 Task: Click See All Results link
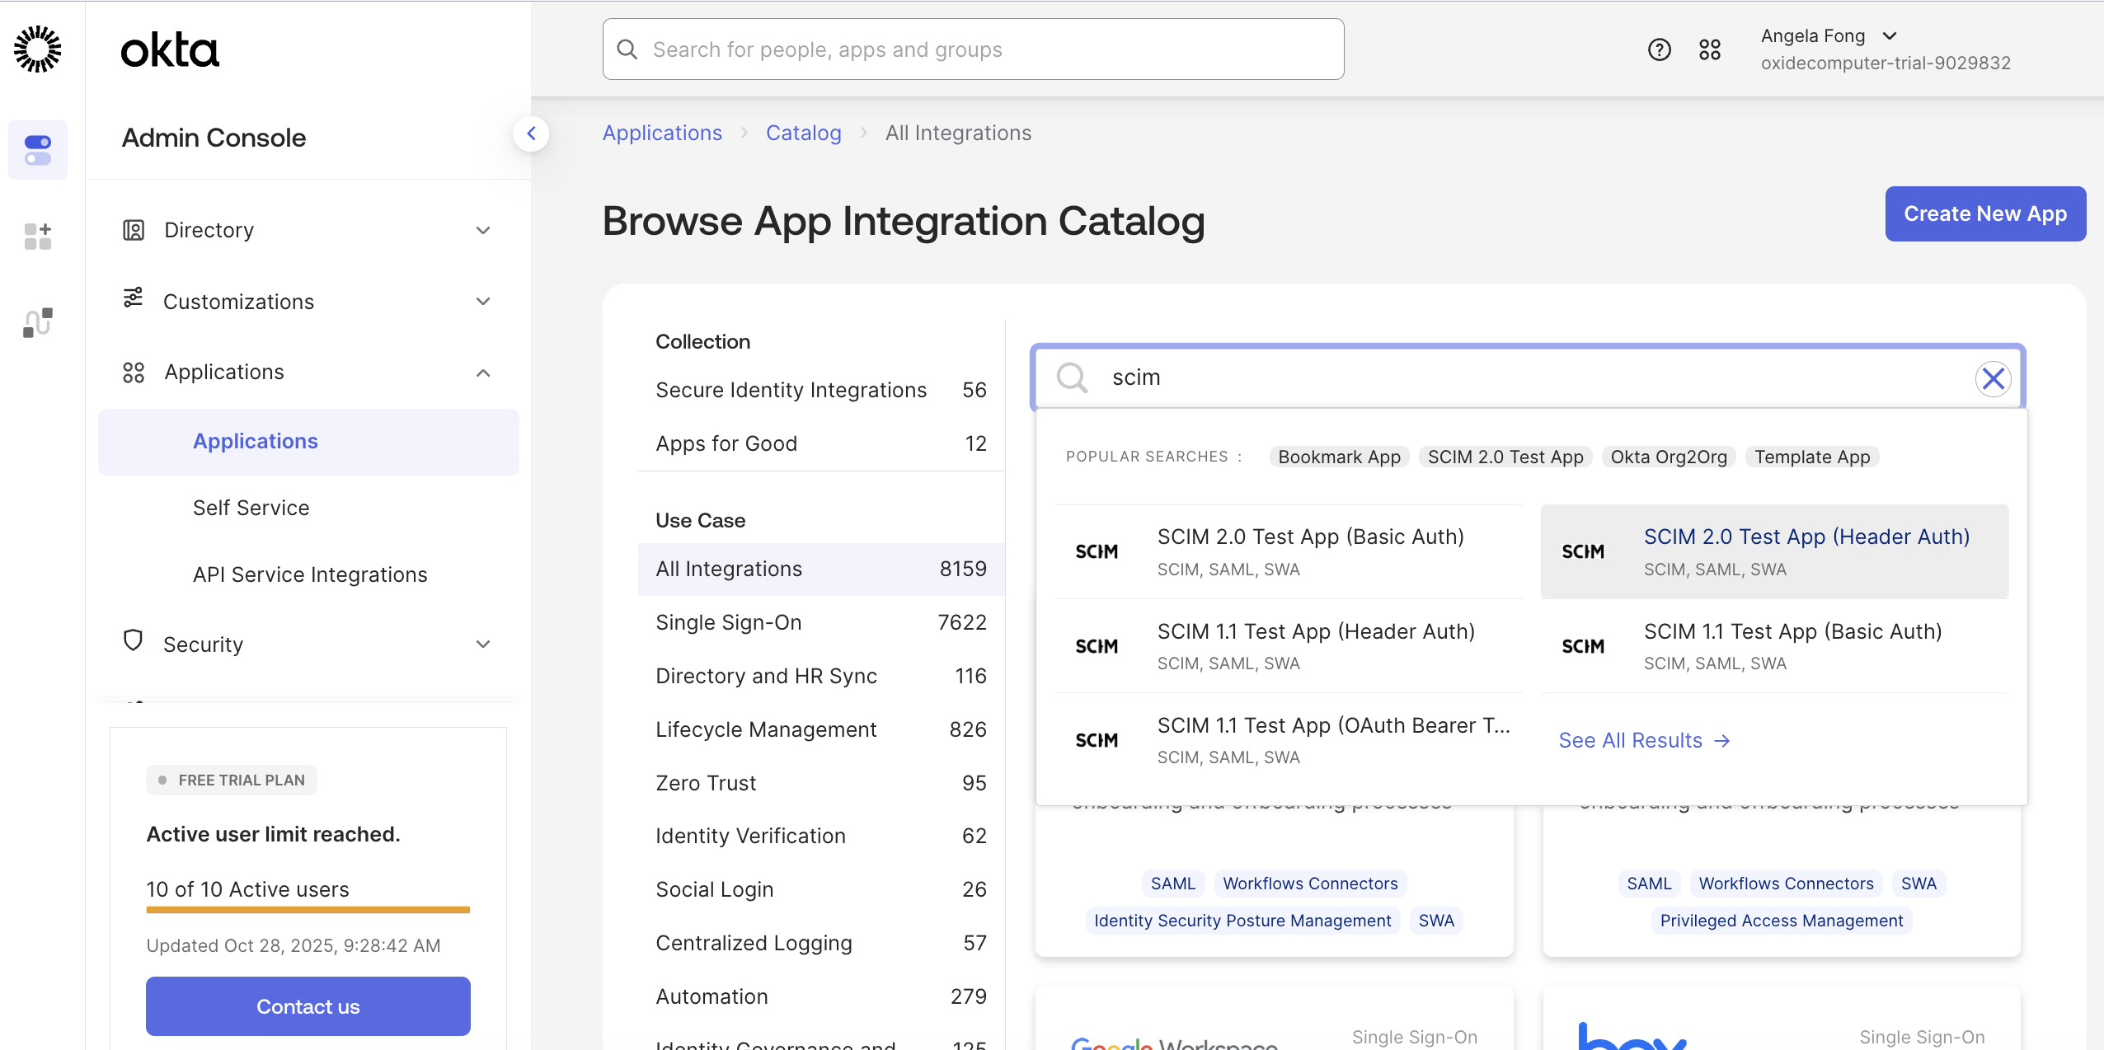coord(1645,740)
